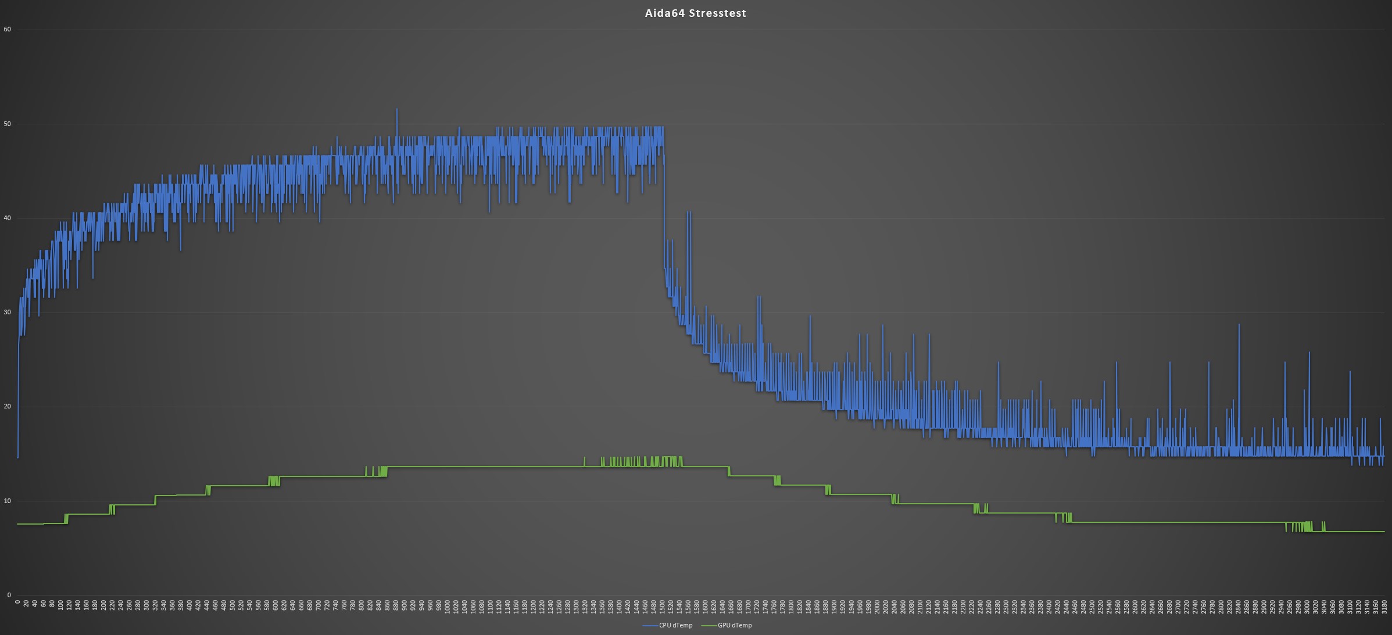
Task: Click the 3180 label on the horizontal axis
Action: coord(1384,606)
